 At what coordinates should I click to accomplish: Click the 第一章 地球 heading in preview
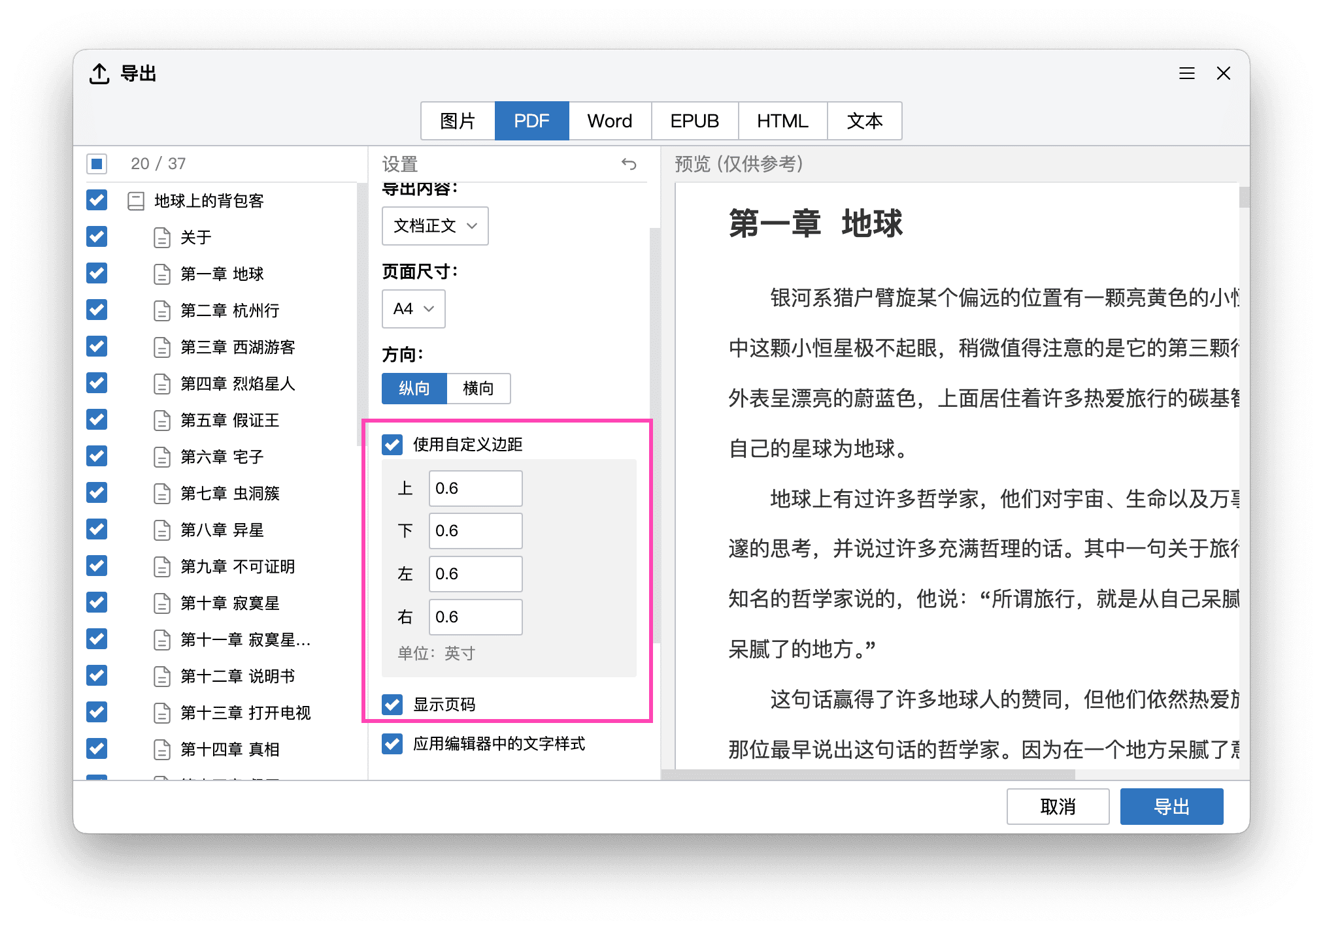pos(816,224)
